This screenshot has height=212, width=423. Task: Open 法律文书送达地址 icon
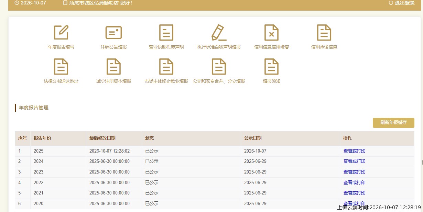(61, 67)
